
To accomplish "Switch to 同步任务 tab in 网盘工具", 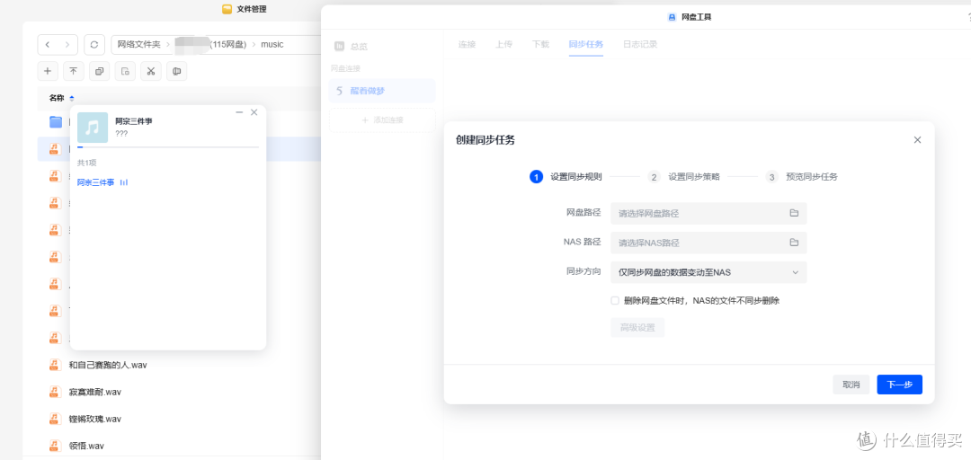I will click(586, 45).
